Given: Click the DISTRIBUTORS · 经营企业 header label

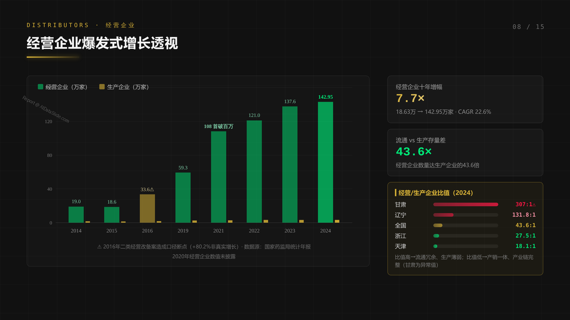Looking at the screenshot, I should click(81, 25).
